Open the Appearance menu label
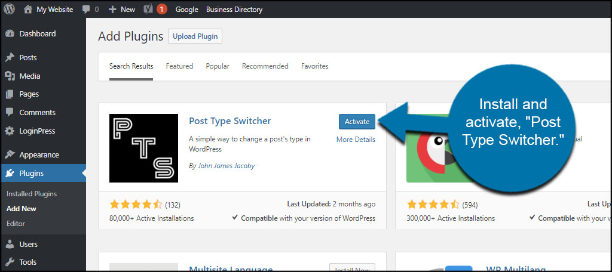The height and width of the screenshot is (272, 612). (39, 154)
